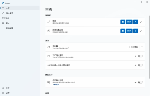Edit the 游戏内叠加层 shortcut with pencil icon
This screenshot has width=150, height=96.
[x=141, y=31]
